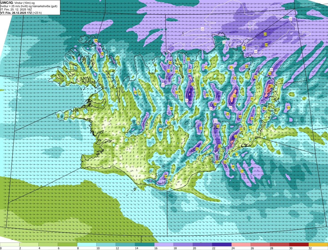This screenshot has height=250, width=328.
Task: Pick the 28–30 m/s red legend segment
Action: coord(280,244)
